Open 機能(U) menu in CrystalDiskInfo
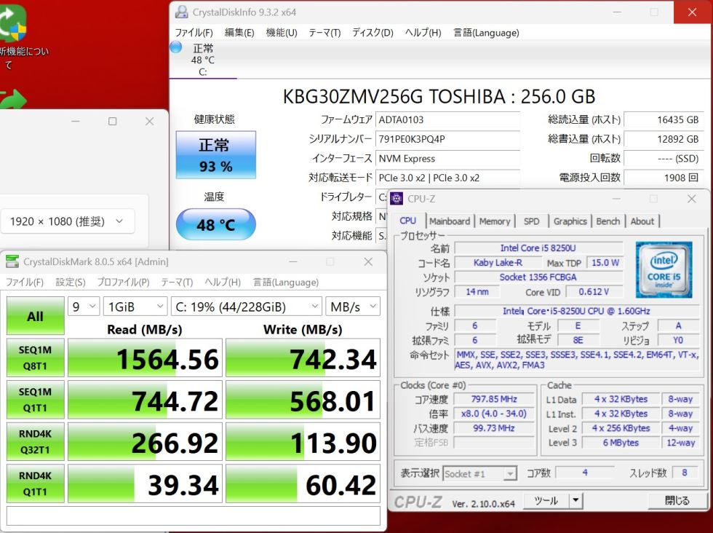Viewport: 713px width, 533px height. pos(282,32)
